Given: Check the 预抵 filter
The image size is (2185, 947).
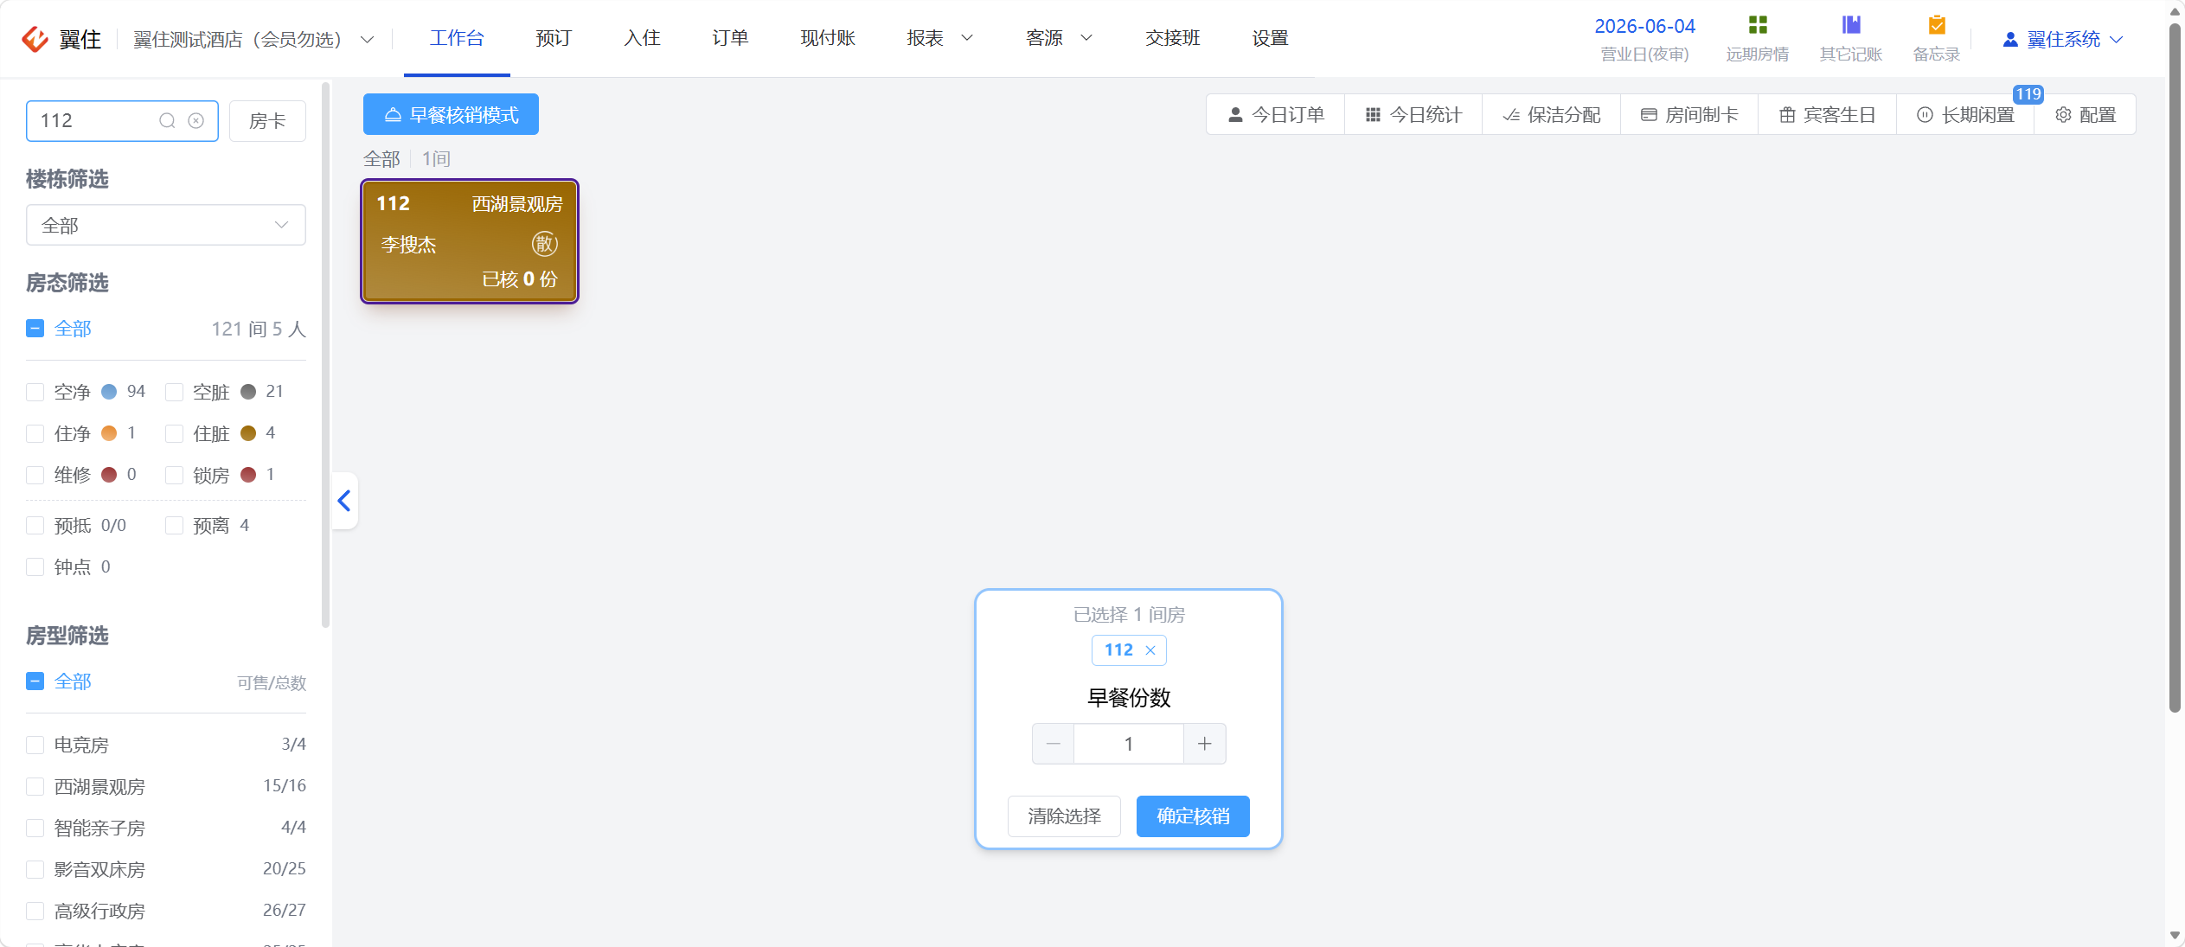Looking at the screenshot, I should 35,526.
